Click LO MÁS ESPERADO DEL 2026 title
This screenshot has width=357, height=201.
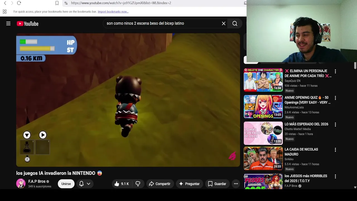pyautogui.click(x=306, y=124)
